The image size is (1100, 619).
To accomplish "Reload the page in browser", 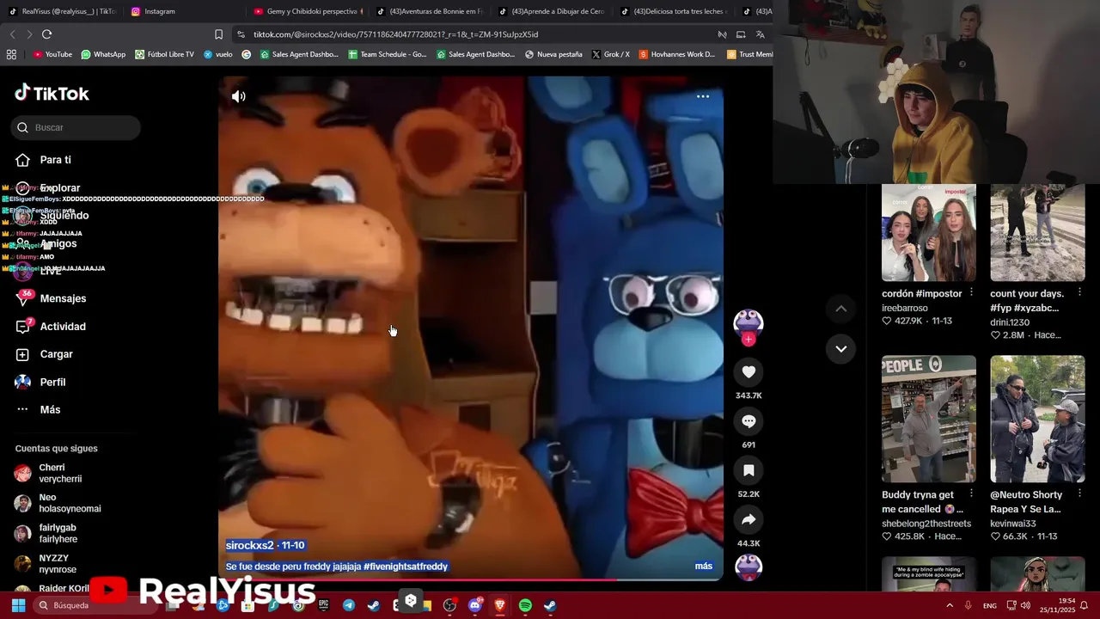I will (x=46, y=34).
